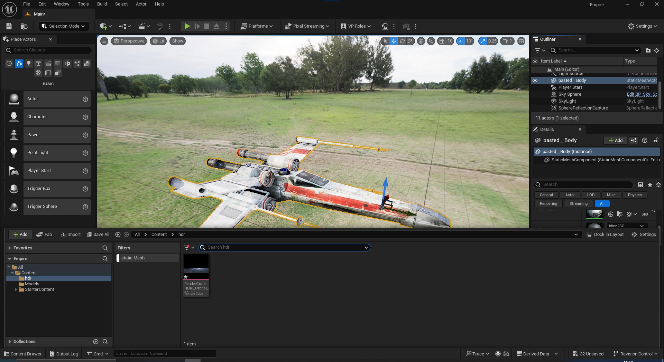Click the viewport hamburger options button
Screen dimensions: 664x362
pos(104,41)
